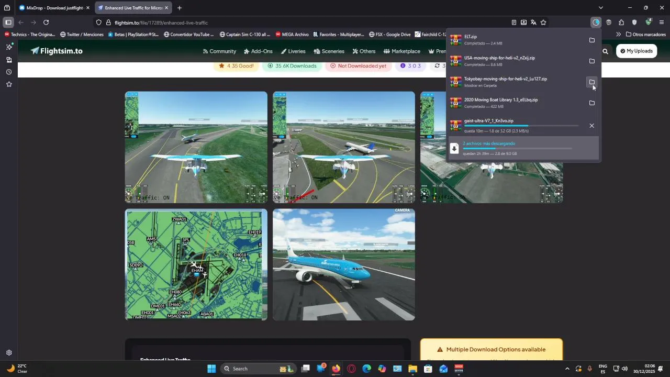List all tabs dropdown arrow
The width and height of the screenshot is (670, 377).
point(600,8)
